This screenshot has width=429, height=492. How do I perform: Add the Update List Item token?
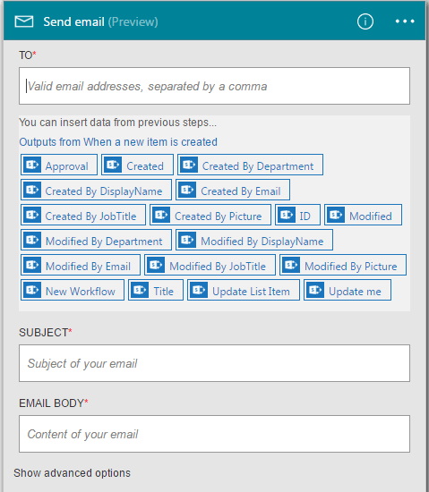pyautogui.click(x=244, y=290)
